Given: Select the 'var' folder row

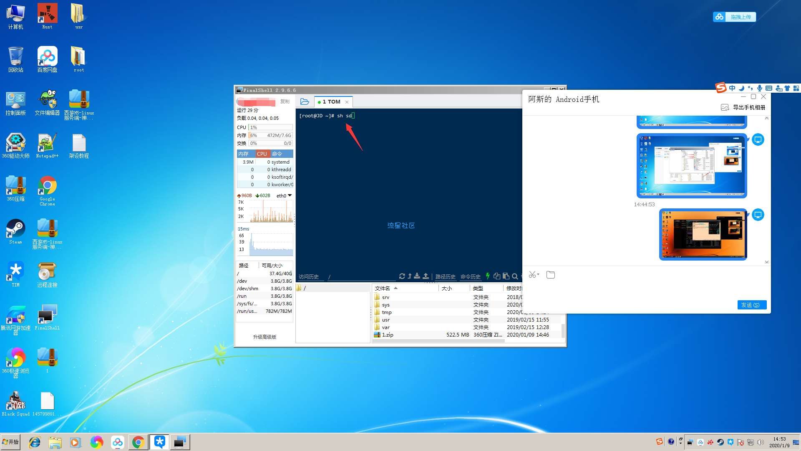Looking at the screenshot, I should (467, 327).
